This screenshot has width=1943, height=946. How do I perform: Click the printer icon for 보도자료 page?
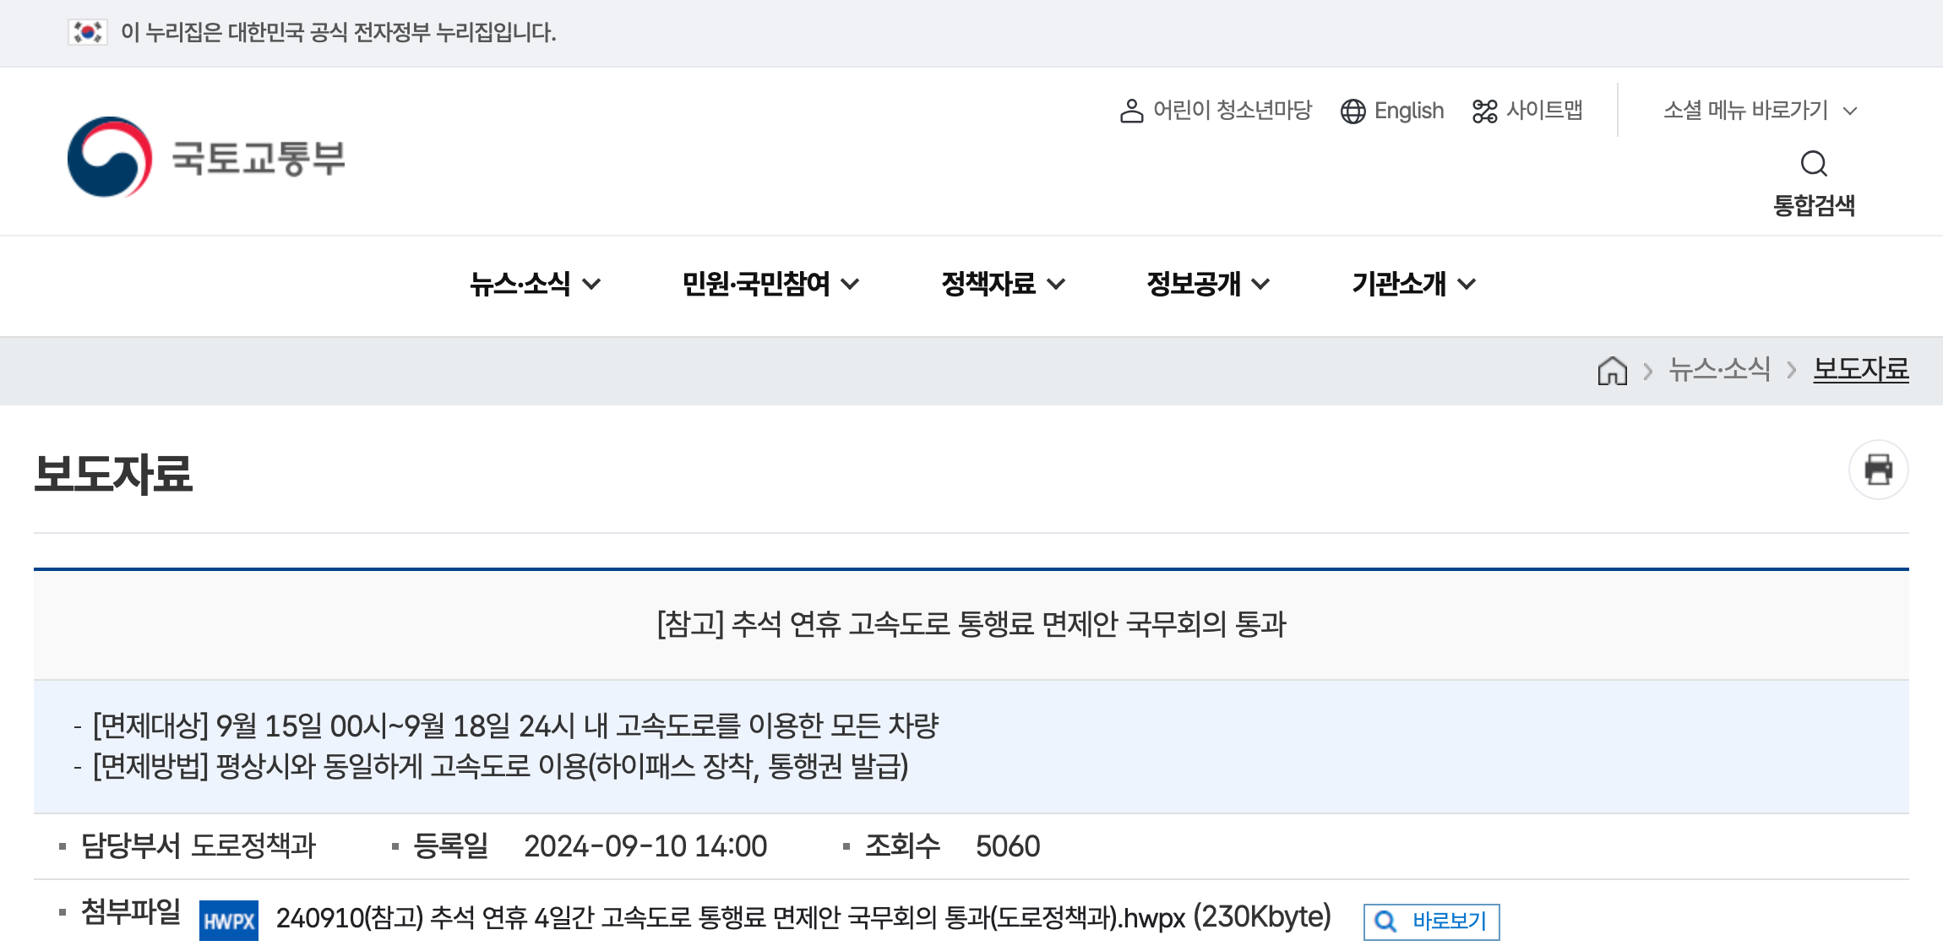click(1878, 470)
